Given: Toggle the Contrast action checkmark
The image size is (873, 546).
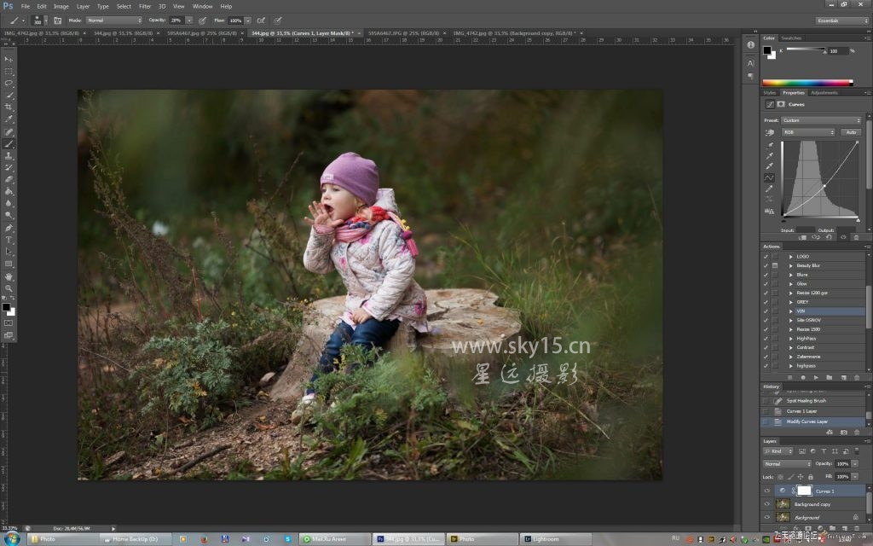Looking at the screenshot, I should (x=766, y=347).
